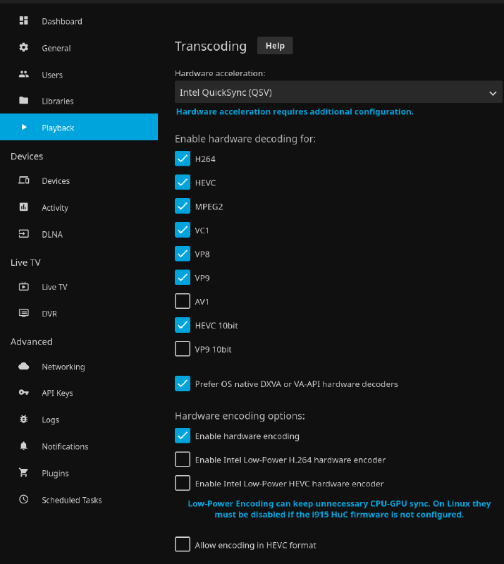Open the Live TV menu item
The width and height of the screenshot is (504, 564).
54,287
